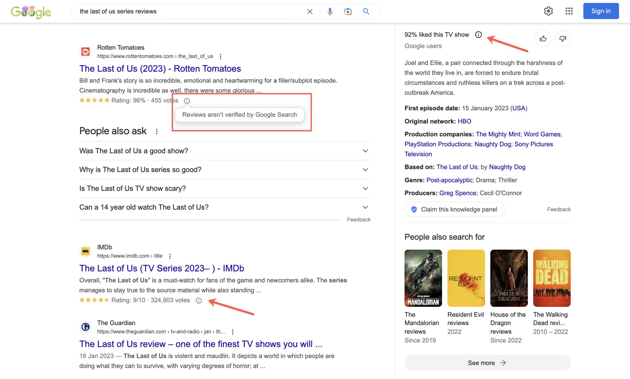Open the Word Games link
The image size is (630, 379).
pos(542,134)
